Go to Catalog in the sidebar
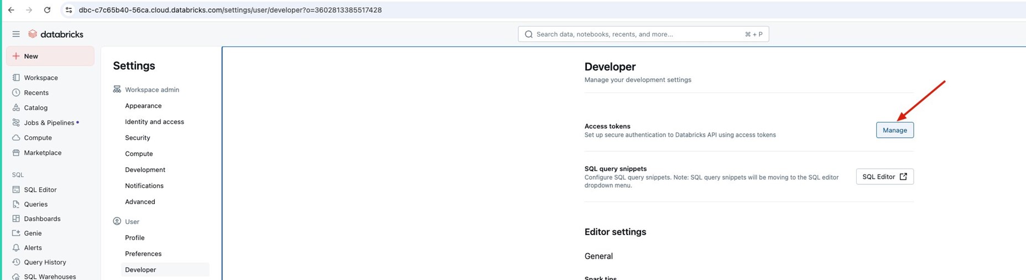 point(35,108)
